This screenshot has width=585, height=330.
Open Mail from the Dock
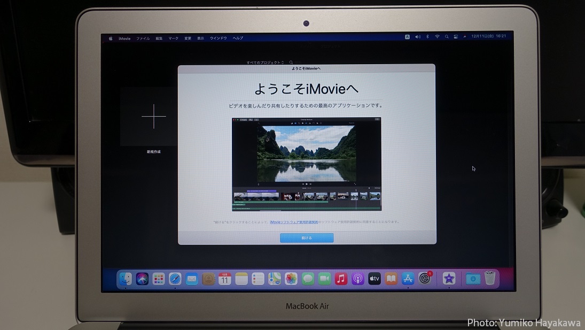[x=192, y=279]
